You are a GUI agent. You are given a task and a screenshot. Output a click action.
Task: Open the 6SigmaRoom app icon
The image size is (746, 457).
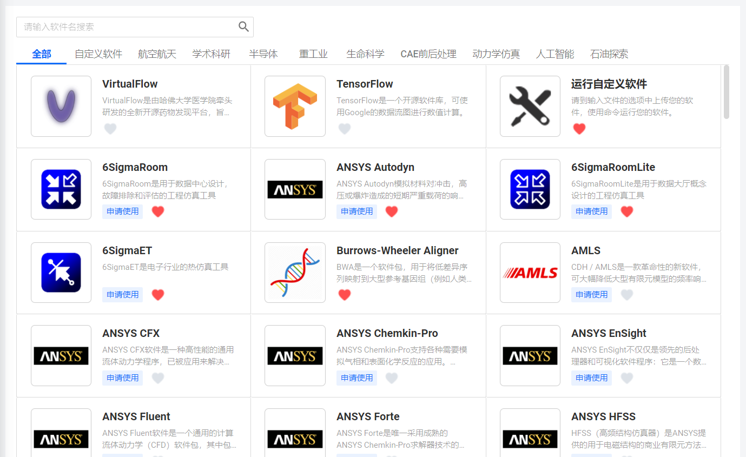pos(61,189)
